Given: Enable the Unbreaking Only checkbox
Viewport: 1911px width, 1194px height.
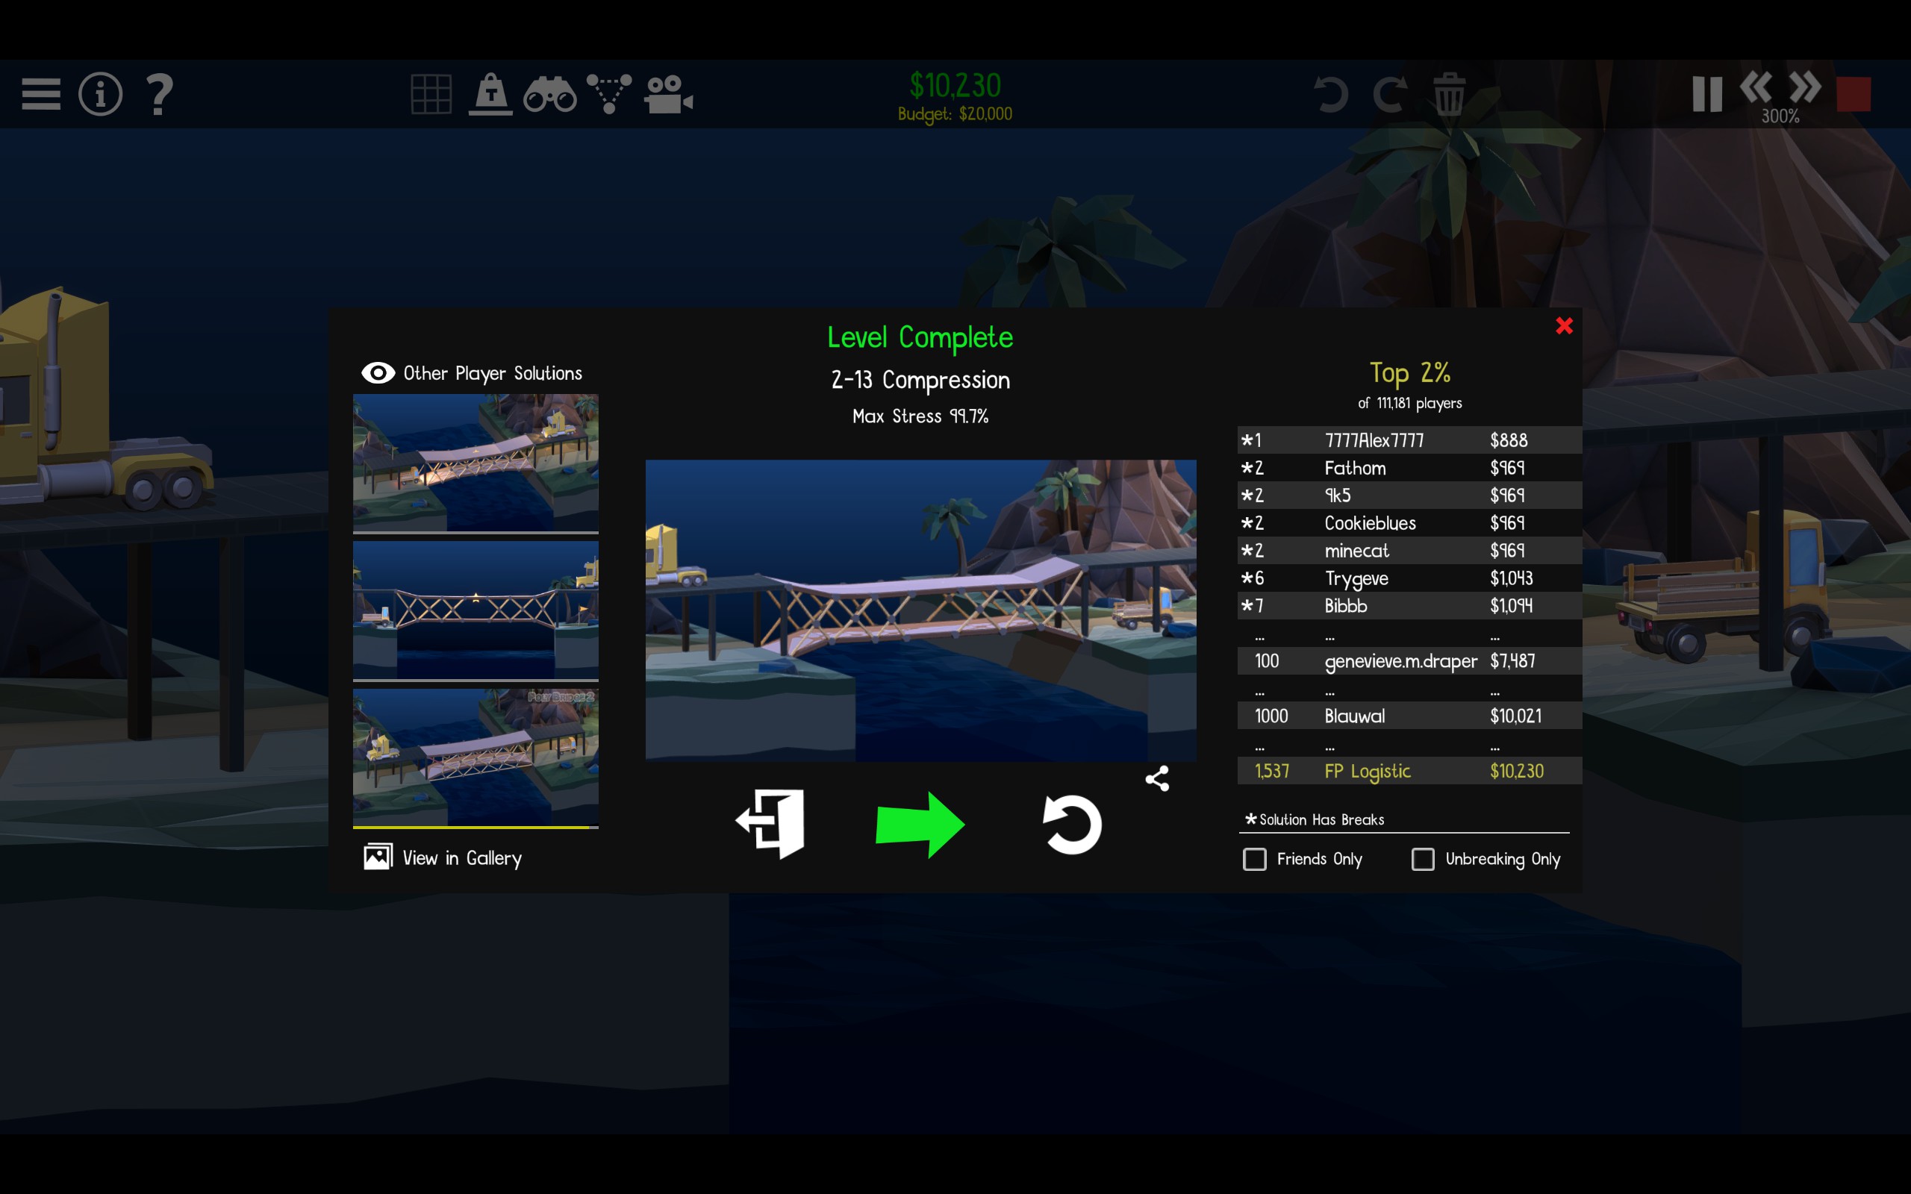Looking at the screenshot, I should (x=1423, y=859).
